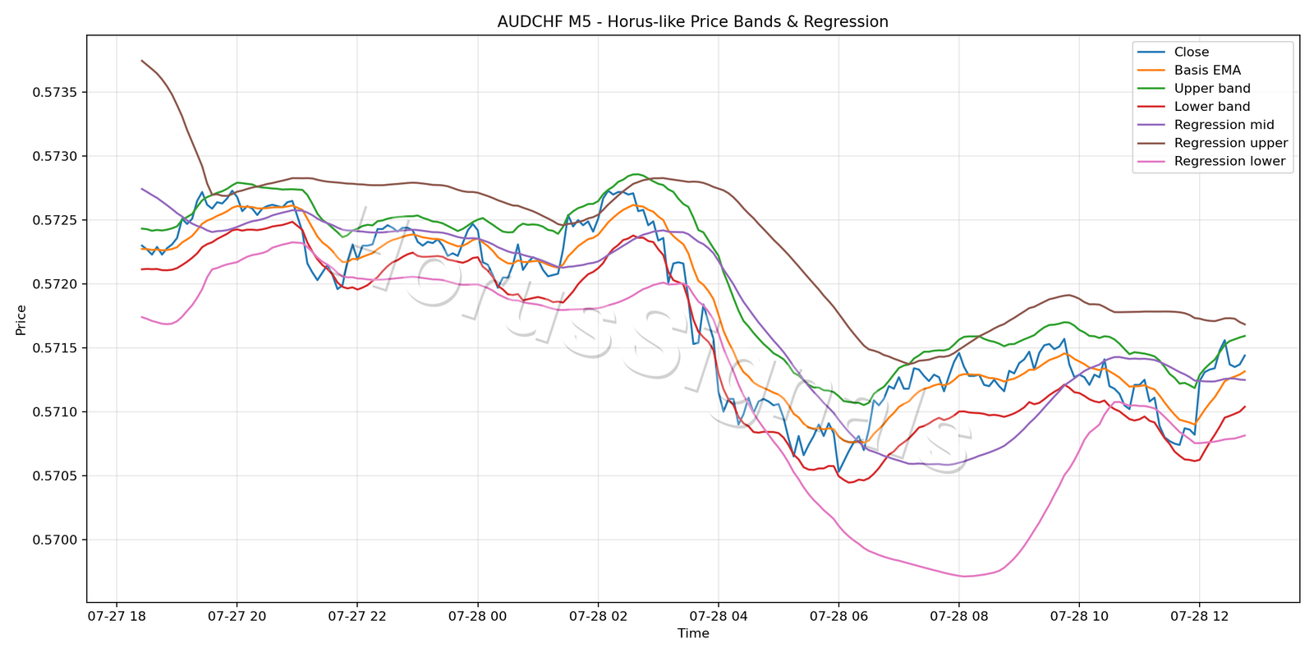Click the x-axis tick '07-27 22'
The width and height of the screenshot is (1314, 657).
(357, 616)
